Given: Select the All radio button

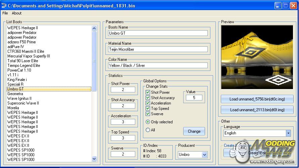Looking at the screenshot, I should click(x=148, y=130).
